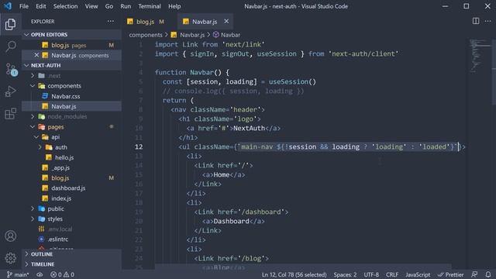This screenshot has height=279, width=496.
Task: Expand the auth folder
Action: [x=71, y=147]
